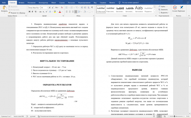Click the Заменить button

(163, 9)
